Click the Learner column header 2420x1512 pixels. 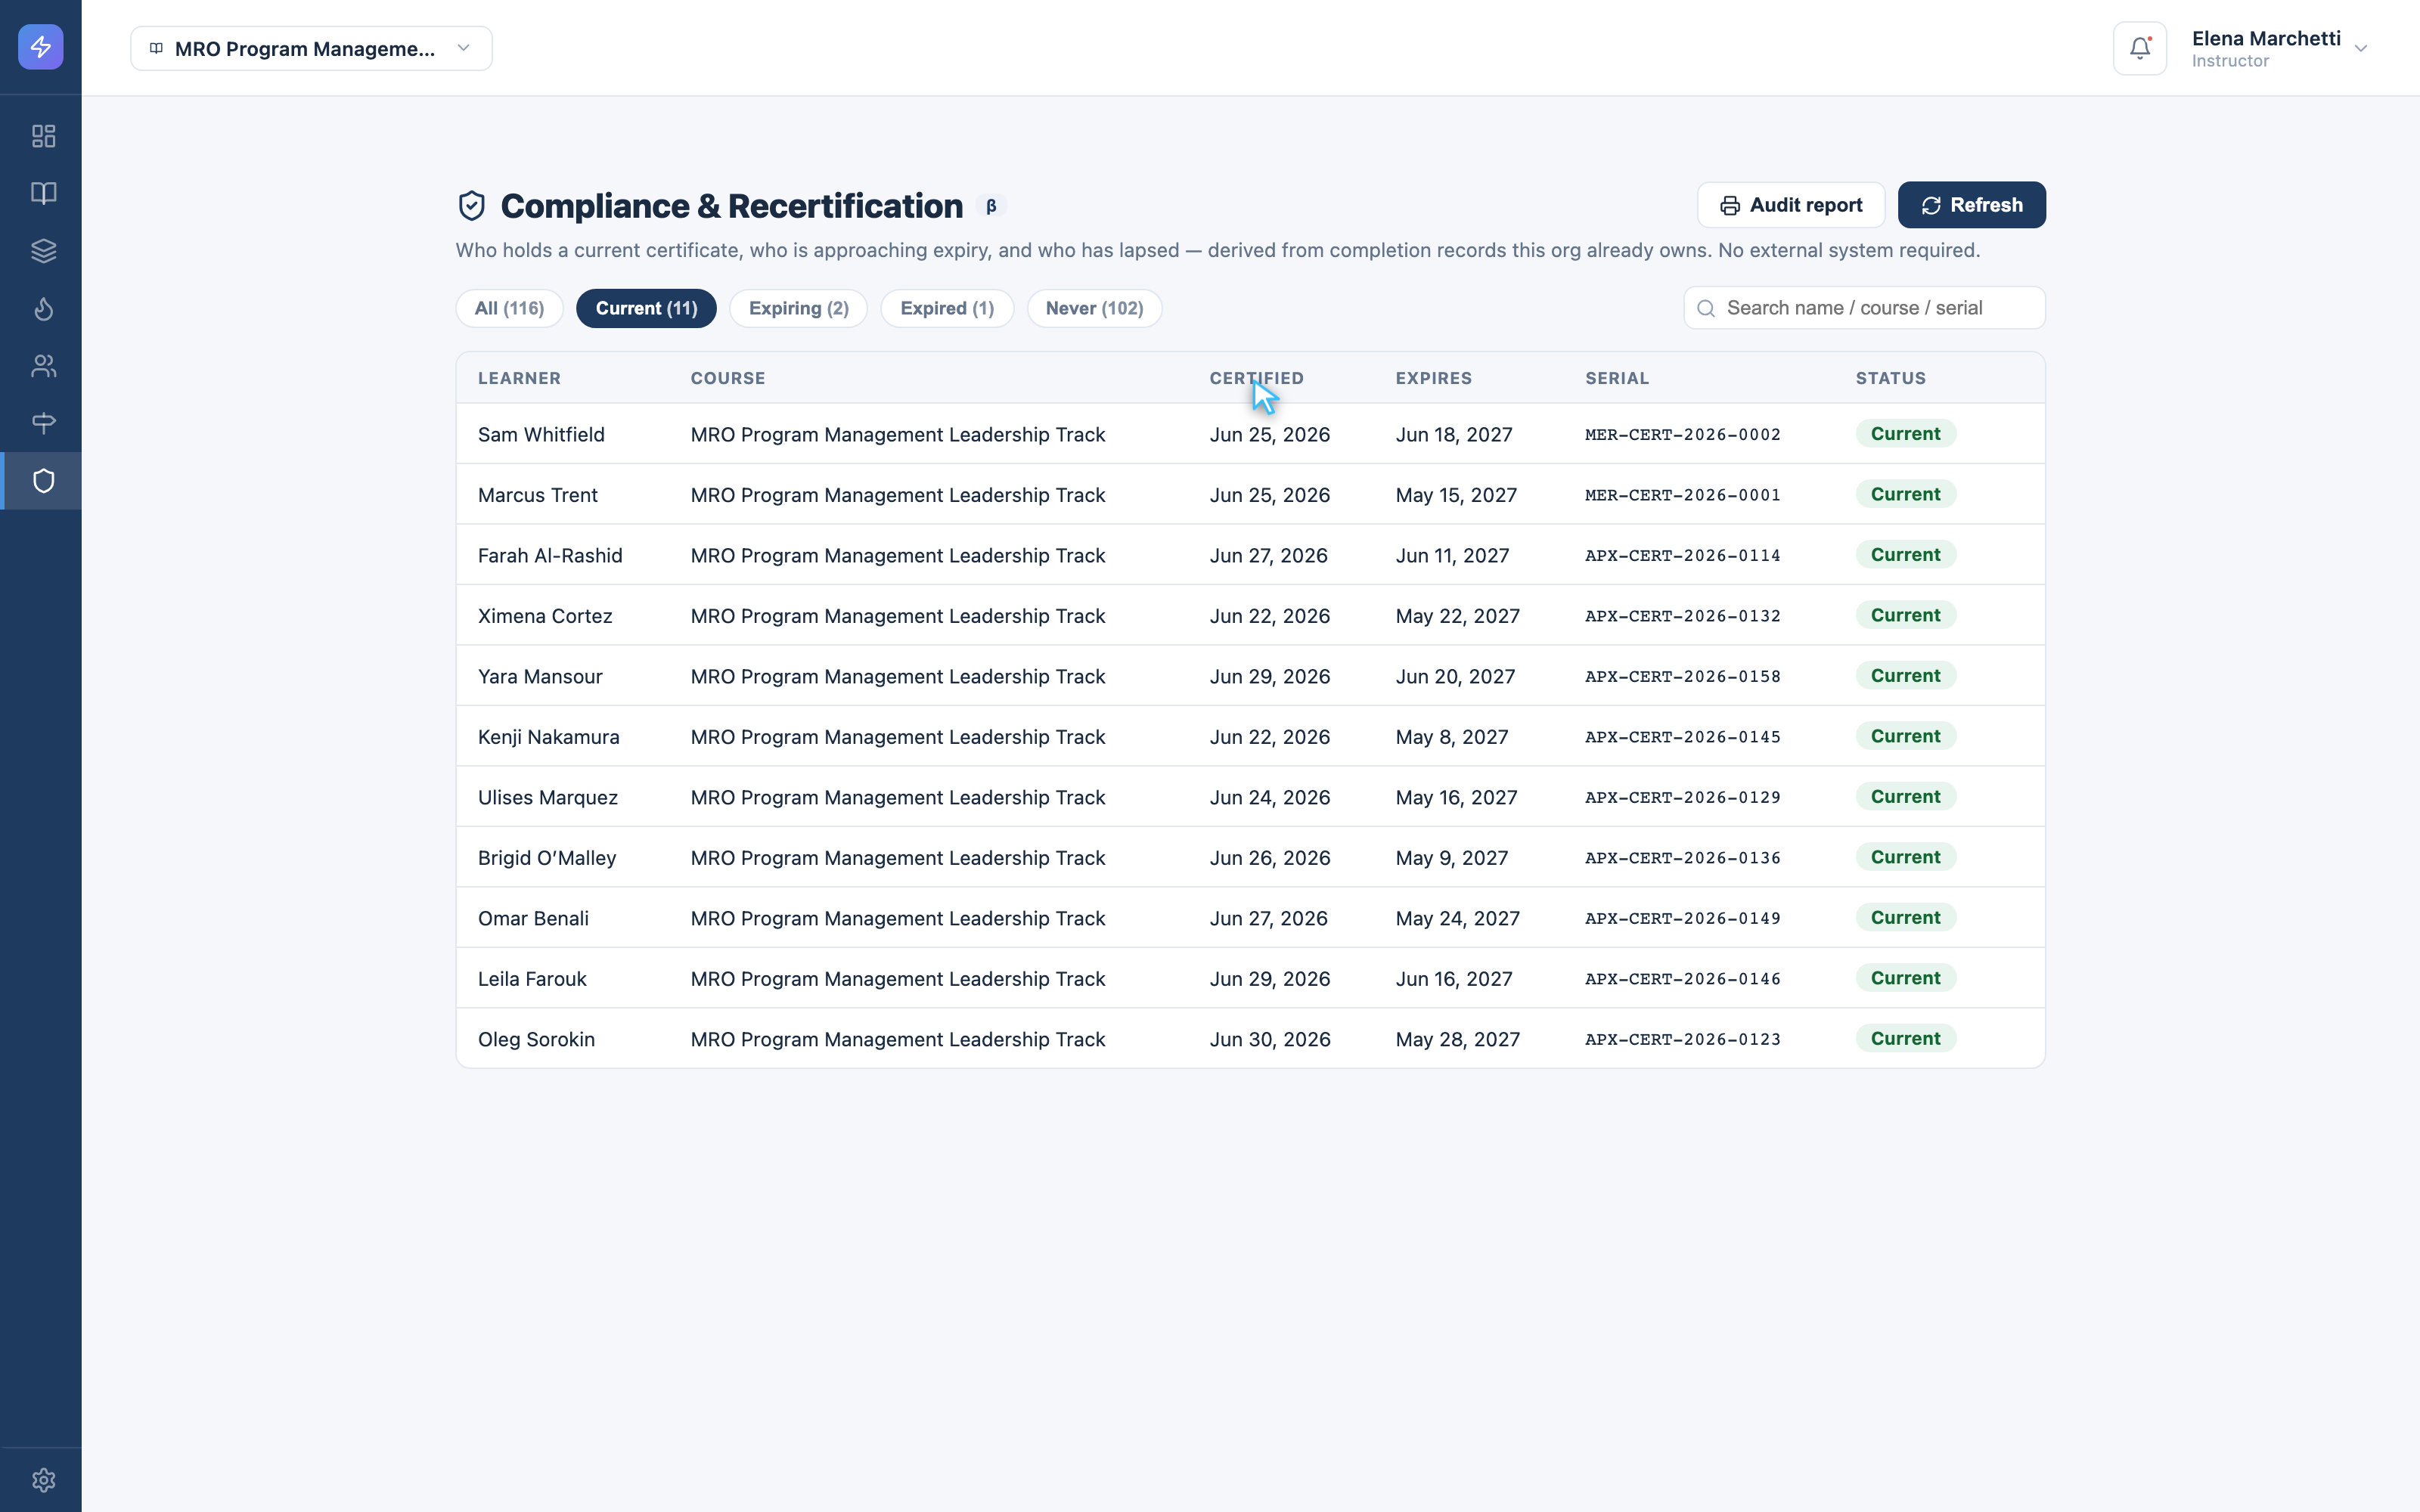pyautogui.click(x=519, y=378)
